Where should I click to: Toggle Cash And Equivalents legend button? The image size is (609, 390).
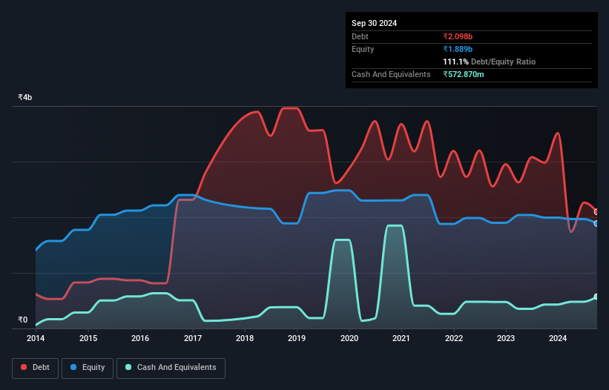[171, 368]
